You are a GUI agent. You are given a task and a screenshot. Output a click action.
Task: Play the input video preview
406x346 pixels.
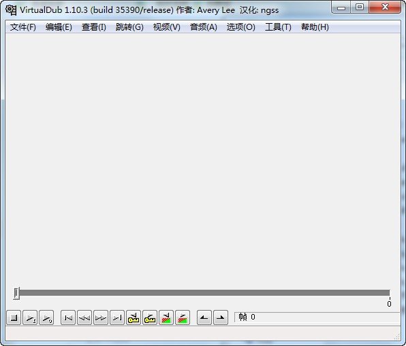(30, 317)
